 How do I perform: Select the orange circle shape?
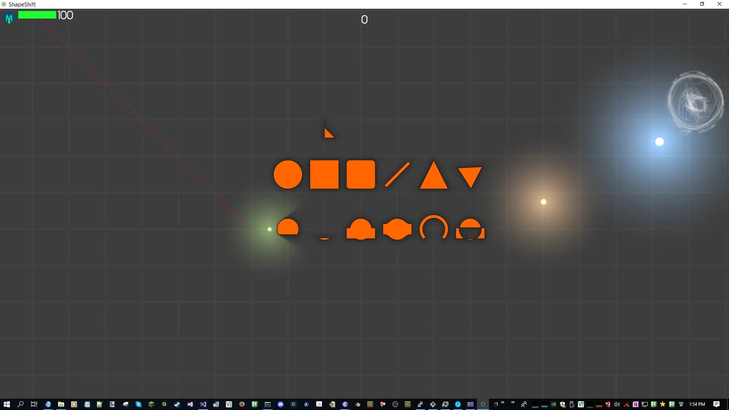(288, 175)
